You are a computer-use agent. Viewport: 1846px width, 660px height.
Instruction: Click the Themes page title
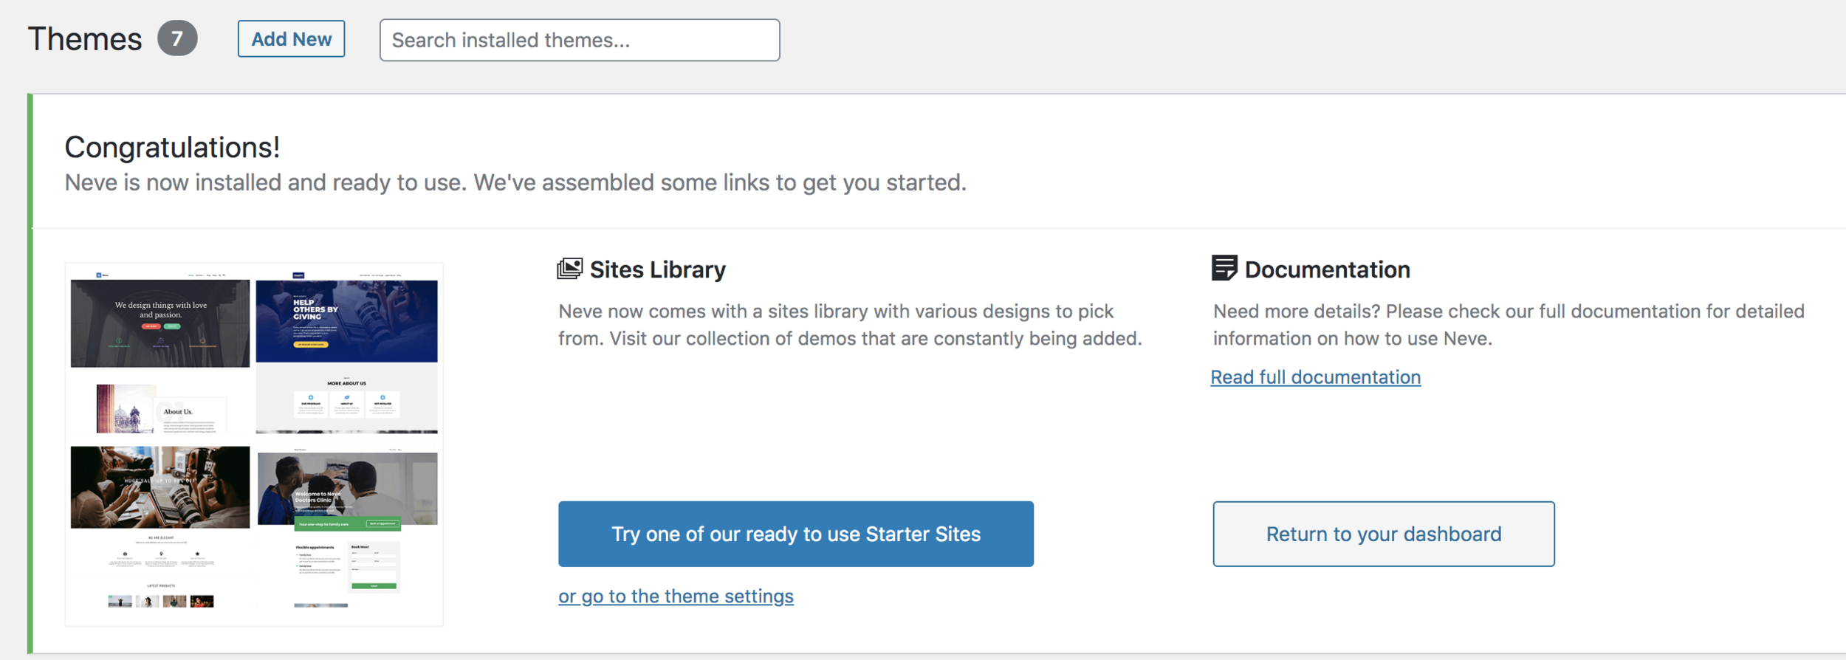pos(85,39)
